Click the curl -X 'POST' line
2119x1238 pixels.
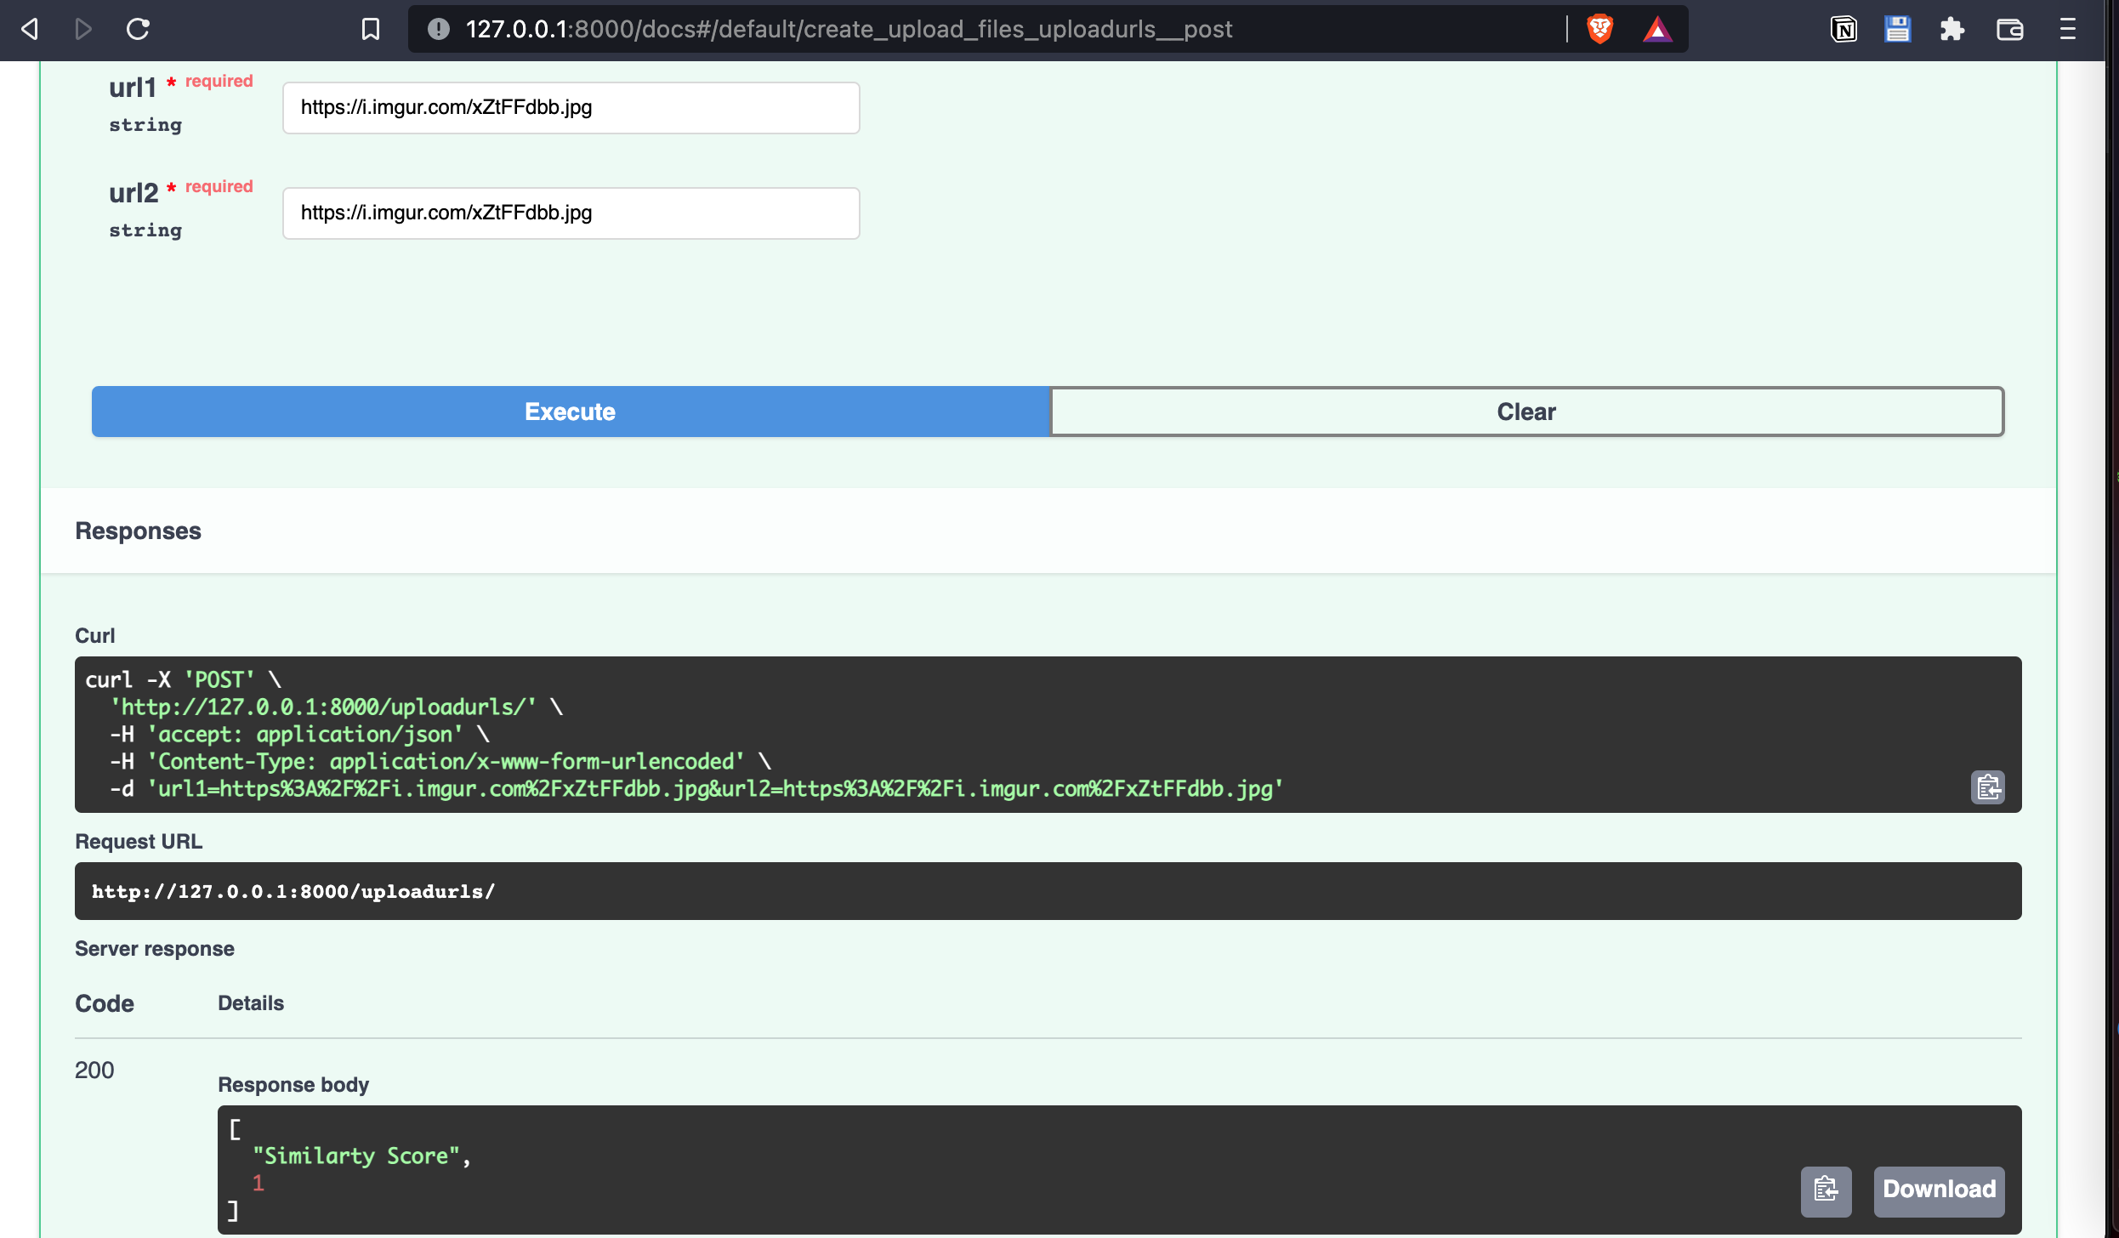click(x=183, y=680)
